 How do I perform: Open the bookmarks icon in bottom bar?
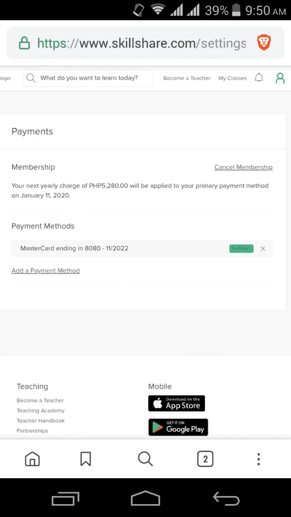click(86, 459)
